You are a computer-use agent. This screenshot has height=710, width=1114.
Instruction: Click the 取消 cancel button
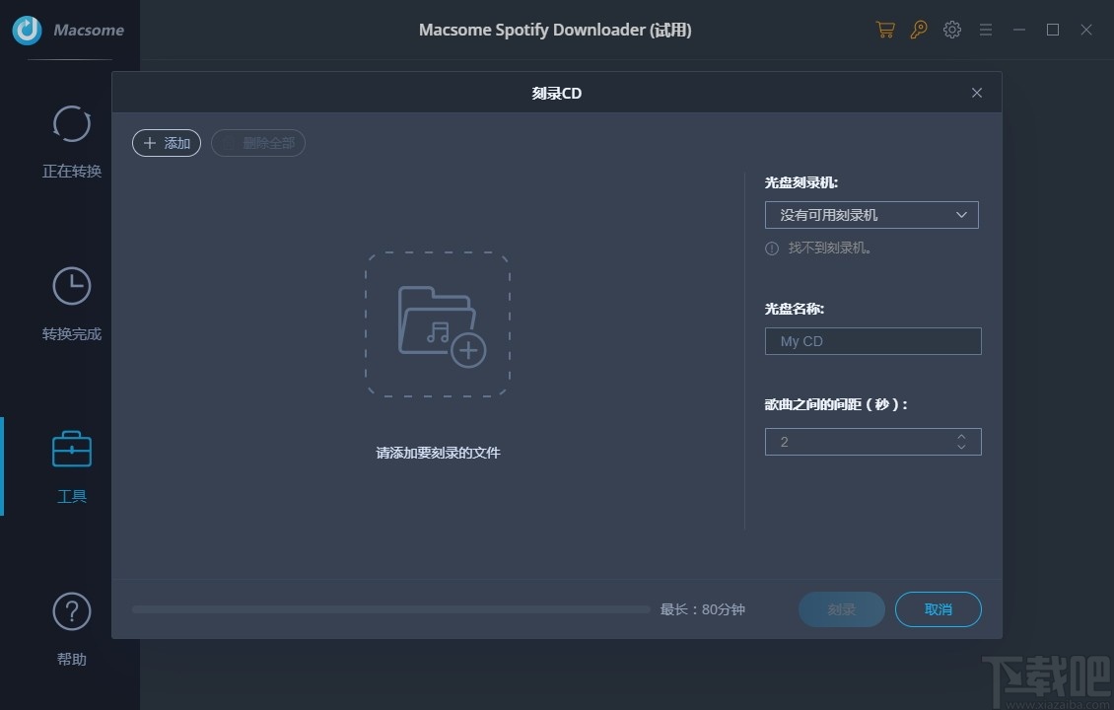pos(937,609)
